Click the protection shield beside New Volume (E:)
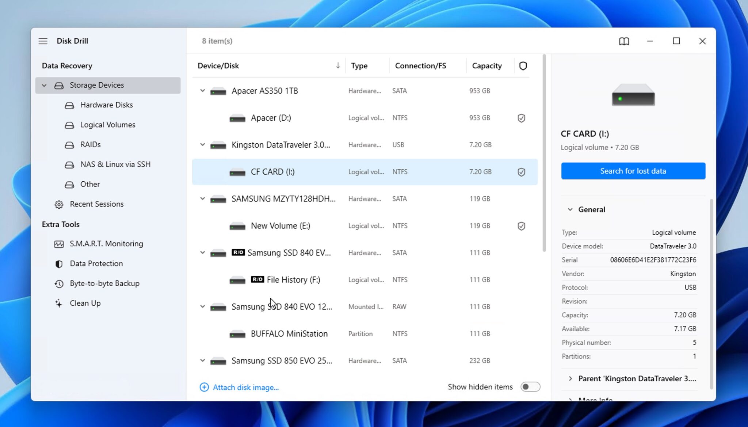 pos(521,226)
